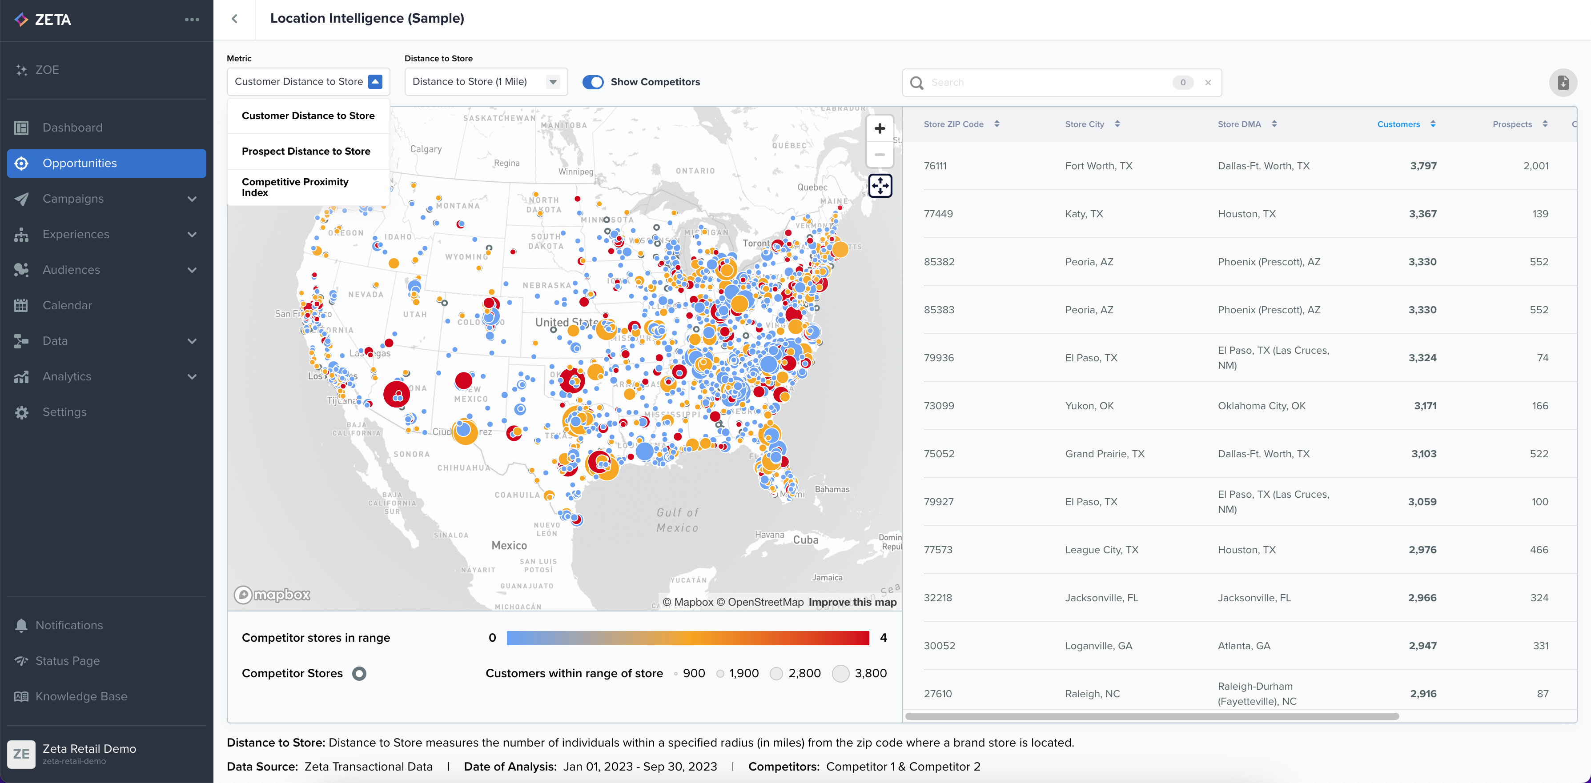Image resolution: width=1591 pixels, height=783 pixels.
Task: Select Customer Distance to Store option
Action: coord(308,116)
